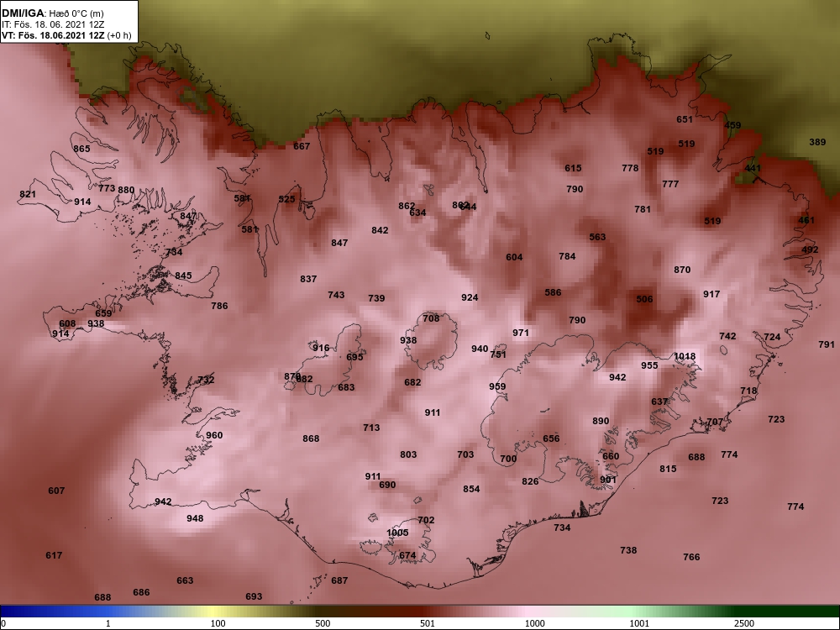Screen dimensions: 840x630
Task: Select the map value 713
Action: 371,427
